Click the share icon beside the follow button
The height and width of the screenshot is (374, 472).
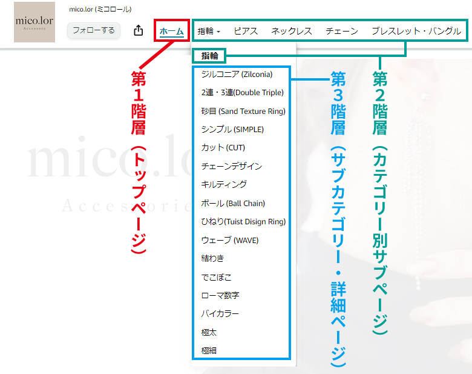coord(138,30)
